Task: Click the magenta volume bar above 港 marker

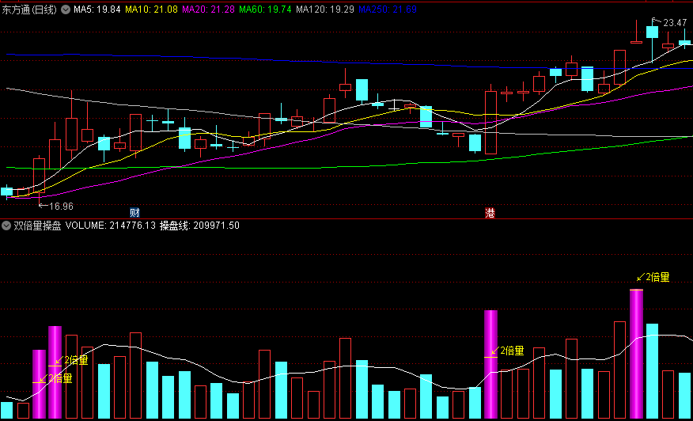Action: tap(491, 364)
